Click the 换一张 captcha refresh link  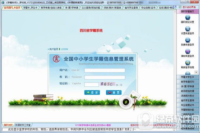(119, 85)
